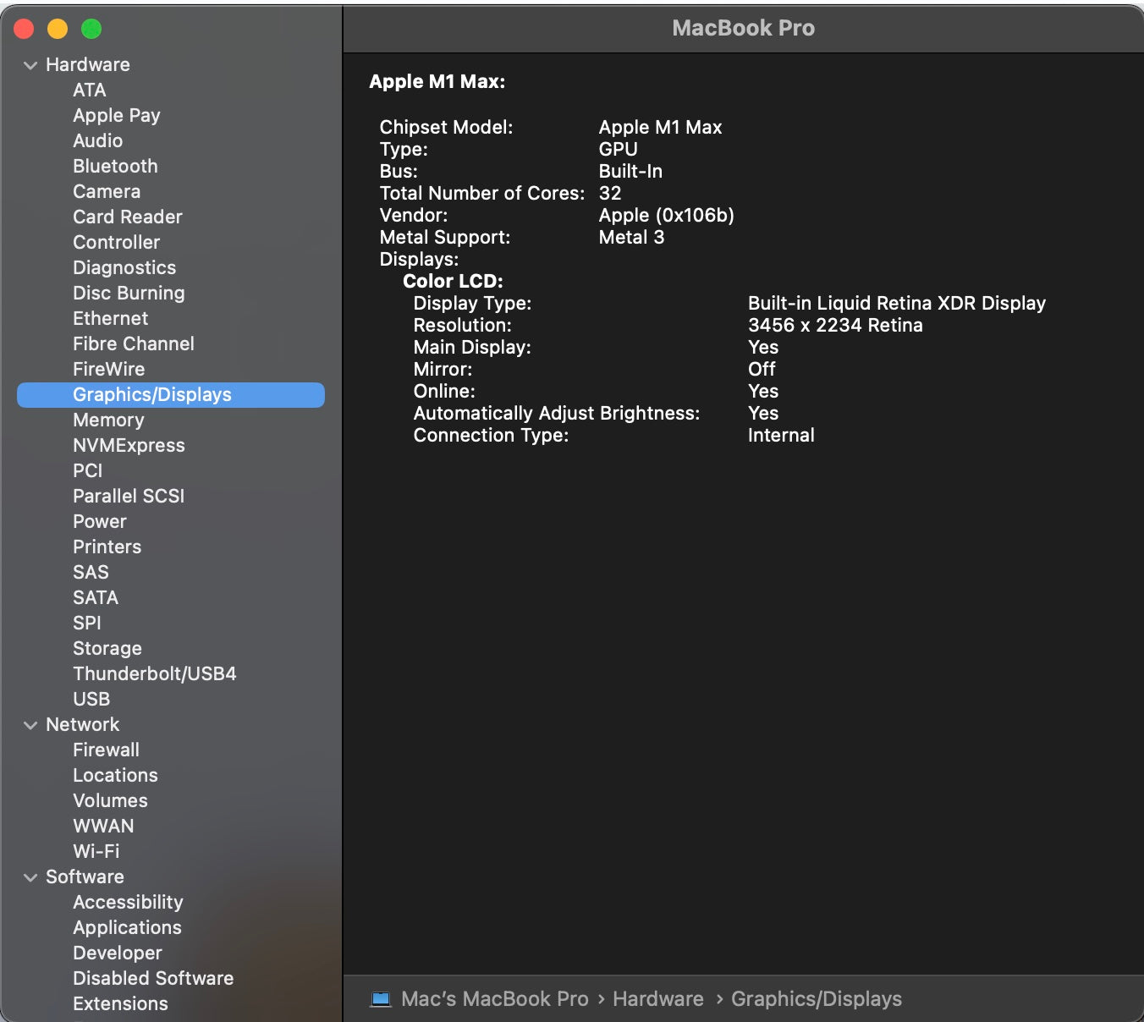The width and height of the screenshot is (1144, 1022).
Task: Select NVMExpress in the sidebar
Action: point(129,446)
